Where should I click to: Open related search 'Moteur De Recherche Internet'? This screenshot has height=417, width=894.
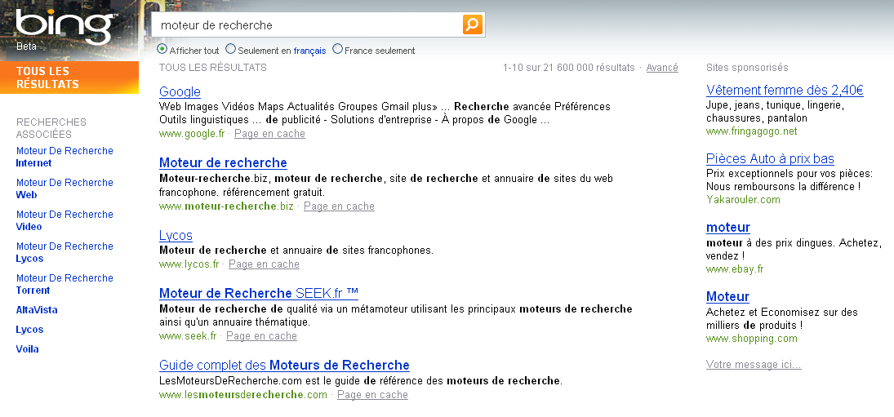(x=64, y=157)
